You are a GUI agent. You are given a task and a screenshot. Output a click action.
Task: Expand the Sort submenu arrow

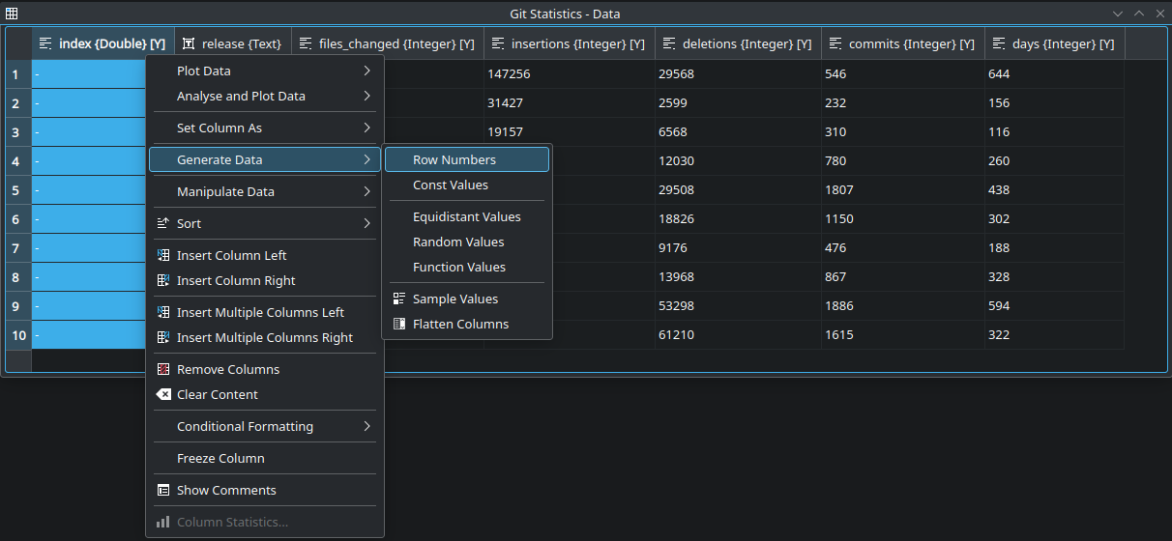click(366, 224)
